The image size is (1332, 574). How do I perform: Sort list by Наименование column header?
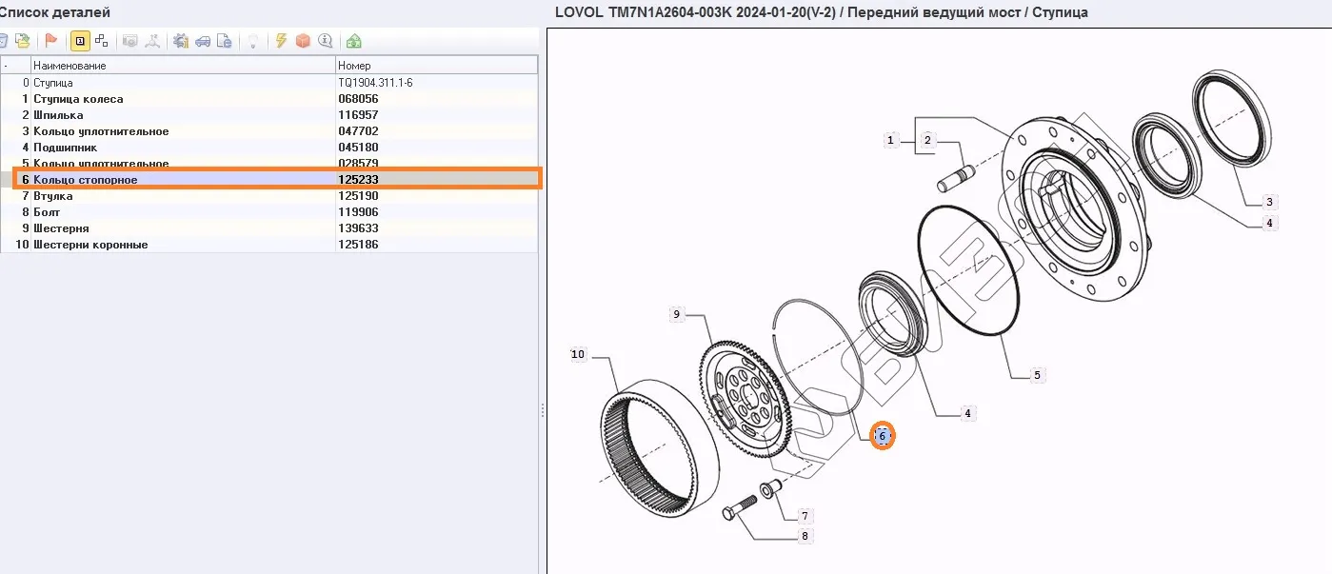point(183,66)
